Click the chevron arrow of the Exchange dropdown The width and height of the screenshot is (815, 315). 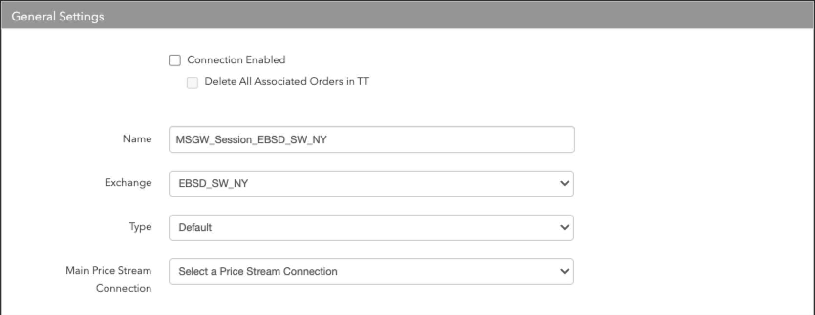coord(564,184)
